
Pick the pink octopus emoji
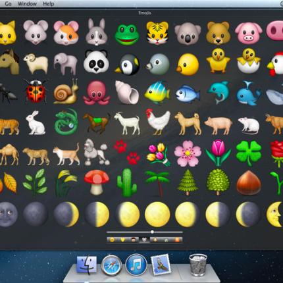(97, 93)
